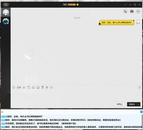Open the send file folder icon
The height and width of the screenshot is (130, 143).
(x=29, y=87)
